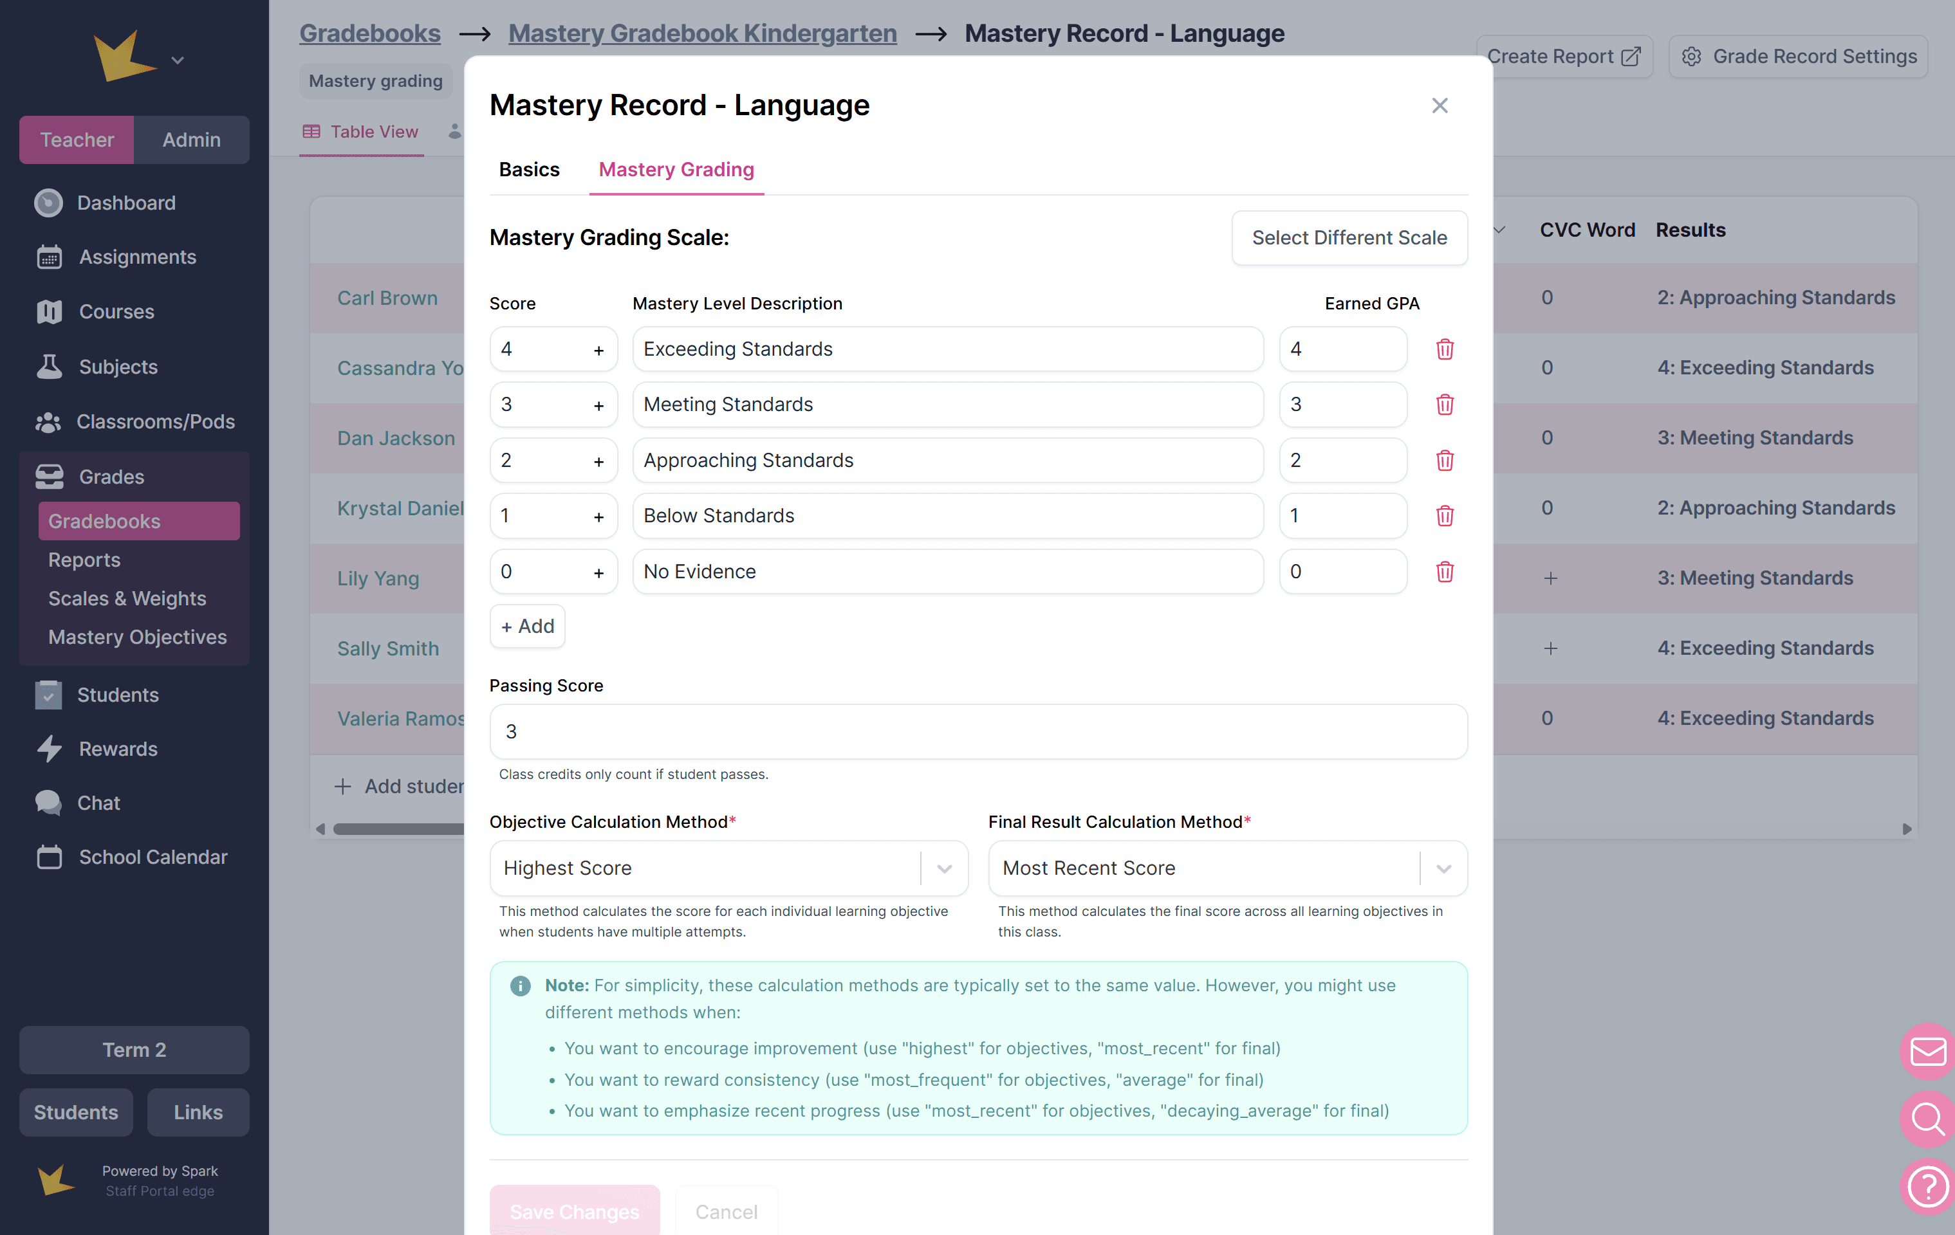This screenshot has width=1955, height=1235.
Task: Click the magnifier search floating icon
Action: (1928, 1119)
